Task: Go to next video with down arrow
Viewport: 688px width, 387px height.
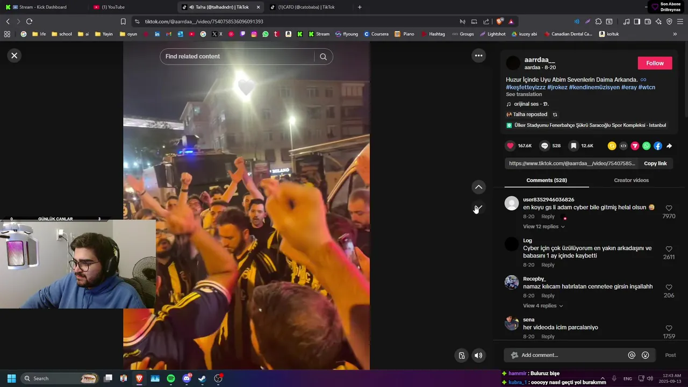Action: (x=478, y=208)
